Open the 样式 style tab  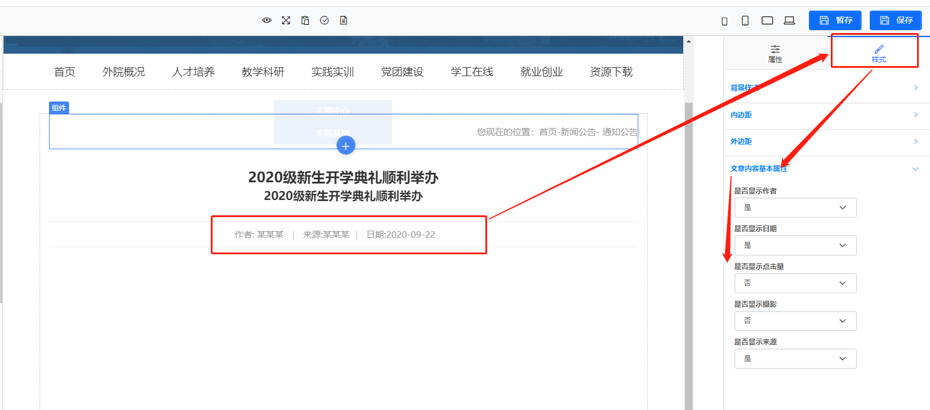point(879,53)
